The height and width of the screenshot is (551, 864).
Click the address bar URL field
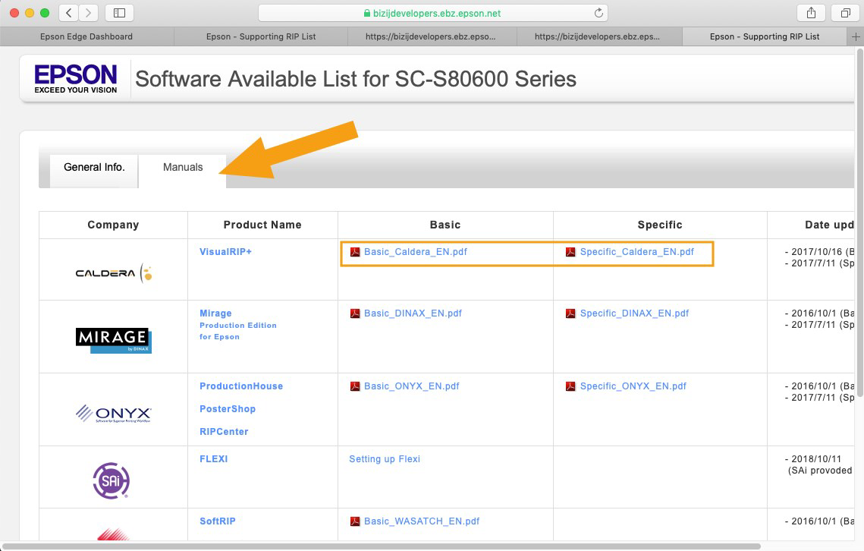[x=432, y=13]
